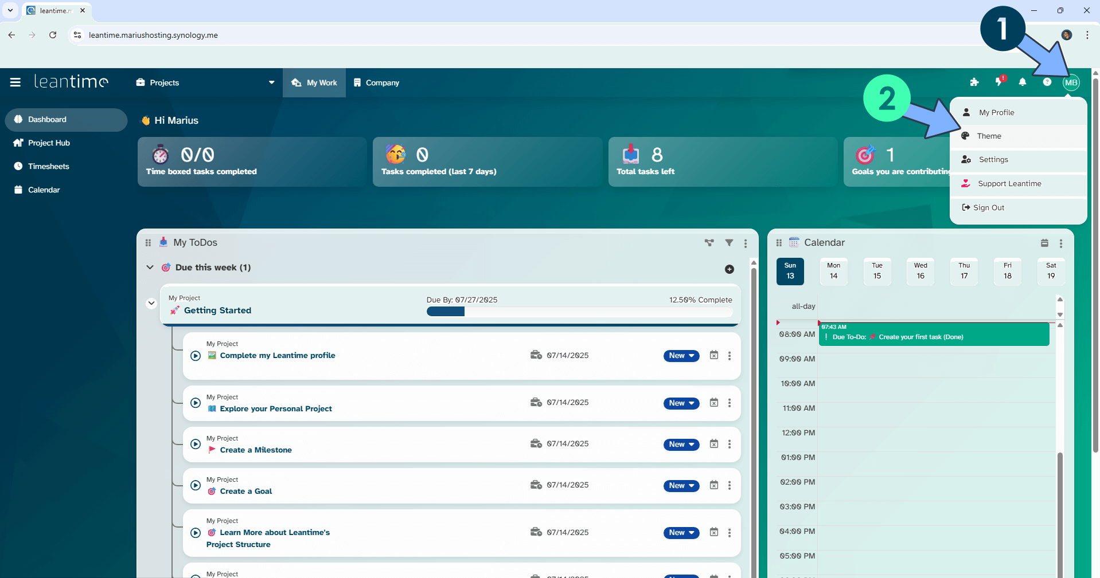Open the My ToDos filter funnel icon

(x=729, y=243)
